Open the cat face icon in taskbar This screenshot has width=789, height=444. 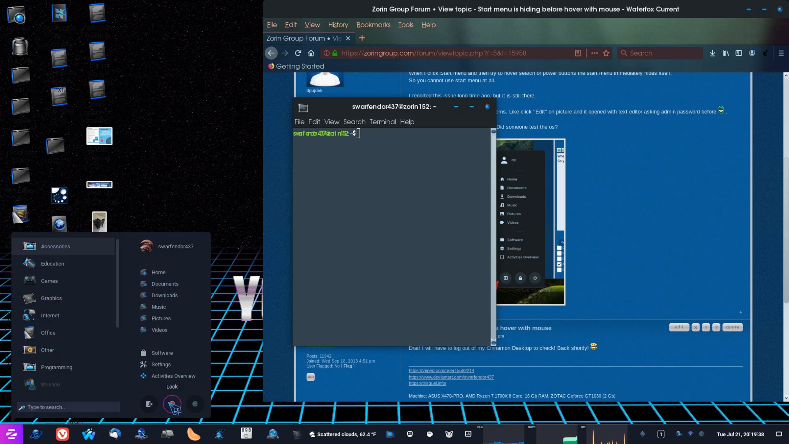[x=449, y=434]
